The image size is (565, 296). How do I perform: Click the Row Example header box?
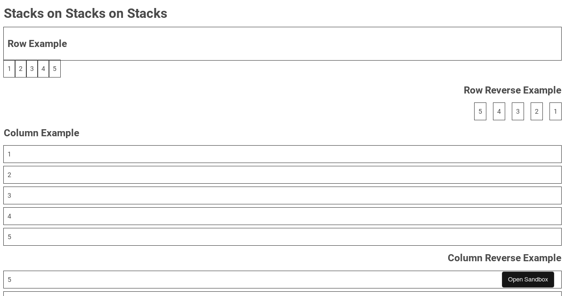coord(282,44)
